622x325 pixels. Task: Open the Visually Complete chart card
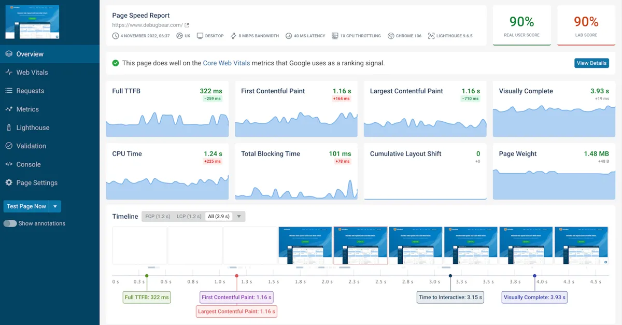tap(554, 109)
